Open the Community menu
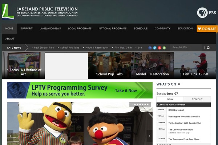This screenshot has height=145, width=218. click(x=162, y=28)
